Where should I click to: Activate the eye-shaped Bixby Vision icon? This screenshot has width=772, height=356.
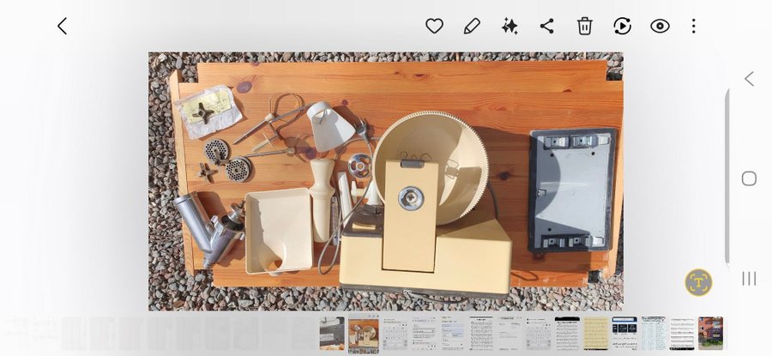click(660, 26)
